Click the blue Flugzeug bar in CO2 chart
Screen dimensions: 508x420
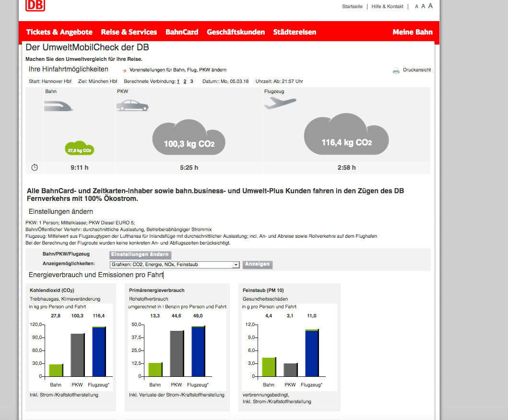click(x=99, y=351)
